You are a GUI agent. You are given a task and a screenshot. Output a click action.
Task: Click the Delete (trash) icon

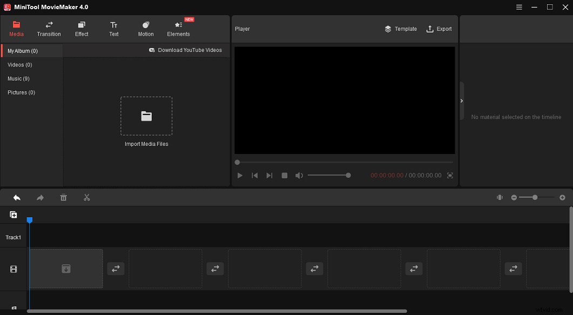pyautogui.click(x=63, y=197)
